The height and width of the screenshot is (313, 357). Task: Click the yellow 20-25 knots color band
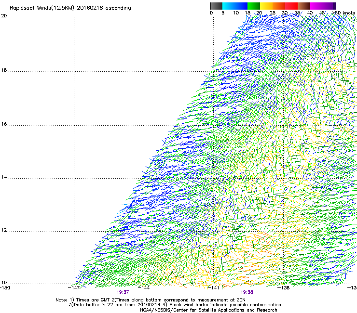point(266,6)
